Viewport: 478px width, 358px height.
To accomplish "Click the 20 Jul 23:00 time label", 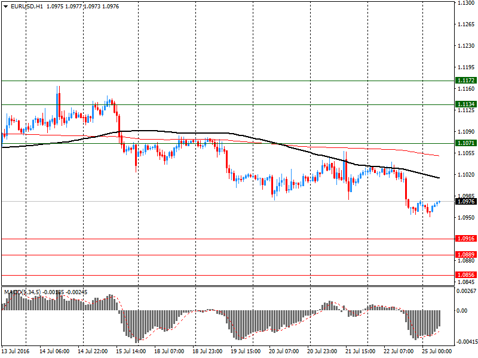I will (322, 351).
